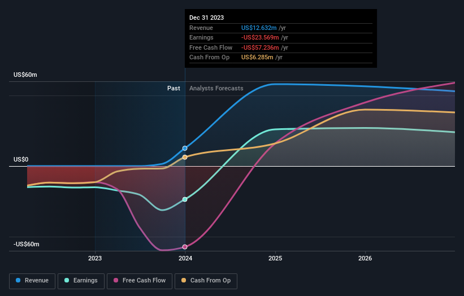Image resolution: width=464 pixels, height=296 pixels.
Task: Click the -US$23.569m earnings value
Action: pos(260,37)
